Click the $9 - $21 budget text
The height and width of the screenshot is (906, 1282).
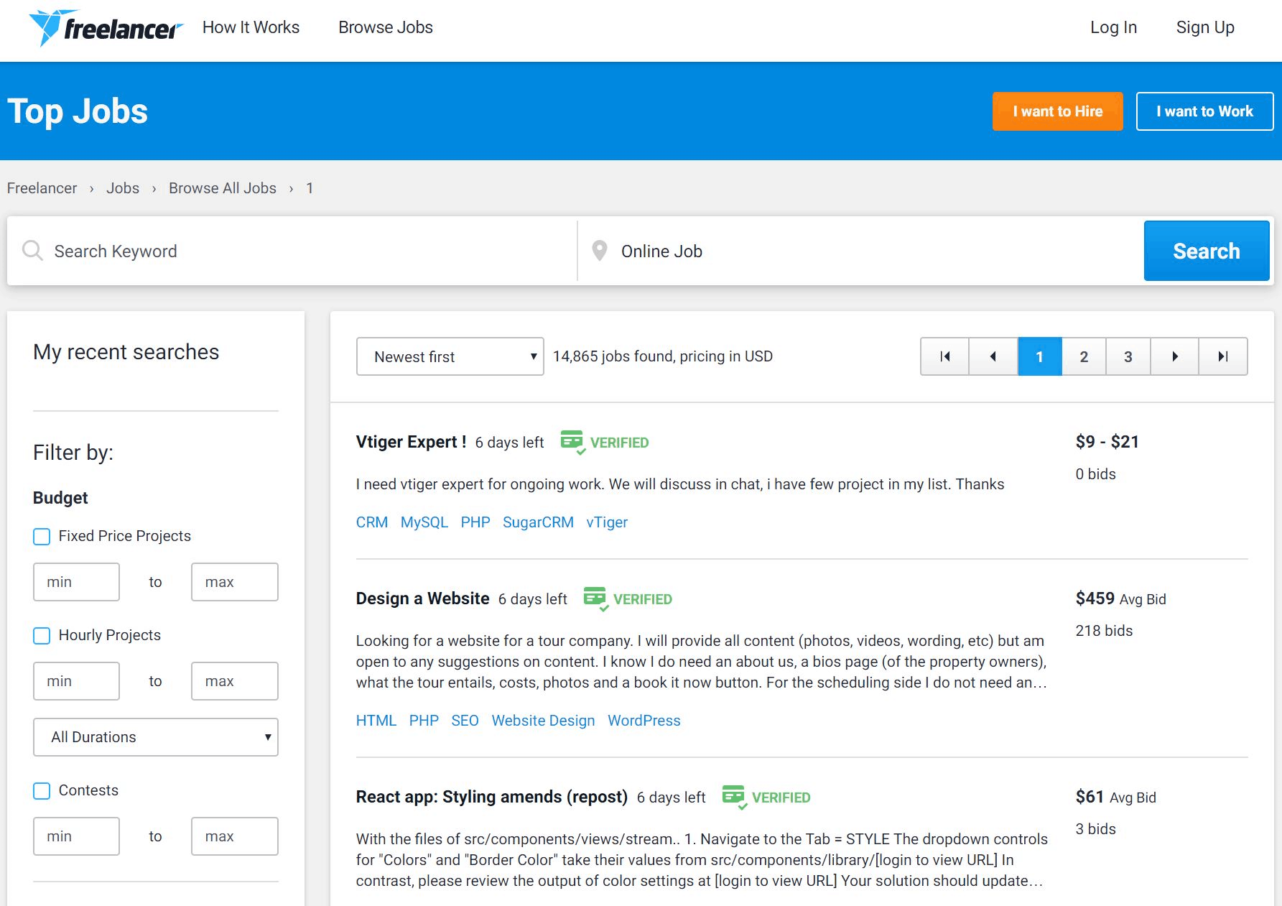[1107, 442]
